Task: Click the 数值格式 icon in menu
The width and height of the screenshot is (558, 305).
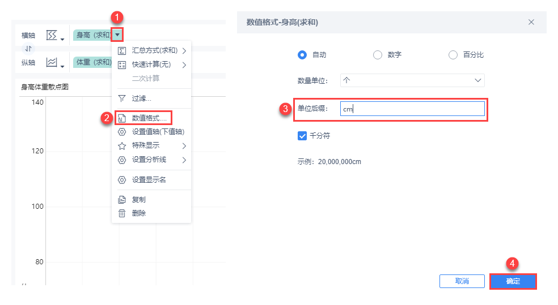Action: [x=121, y=118]
